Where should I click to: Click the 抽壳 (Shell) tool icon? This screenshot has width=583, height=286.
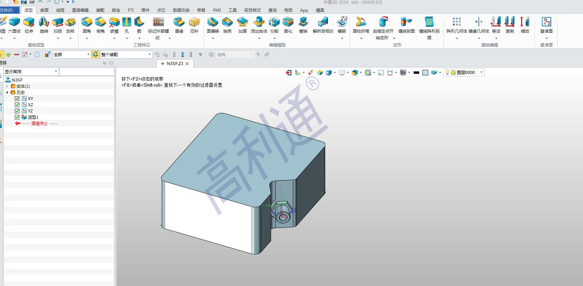(x=227, y=23)
